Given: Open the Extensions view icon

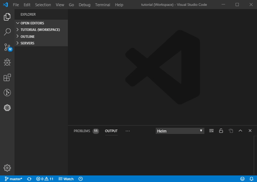Looking at the screenshot, I should (7, 78).
